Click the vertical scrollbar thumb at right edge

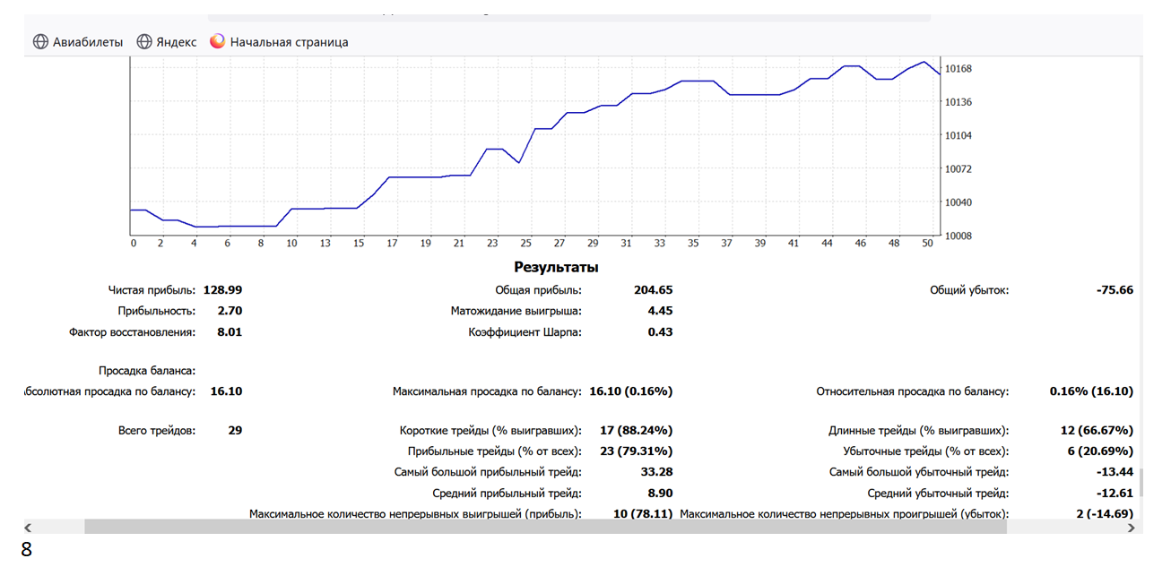coord(1141,485)
